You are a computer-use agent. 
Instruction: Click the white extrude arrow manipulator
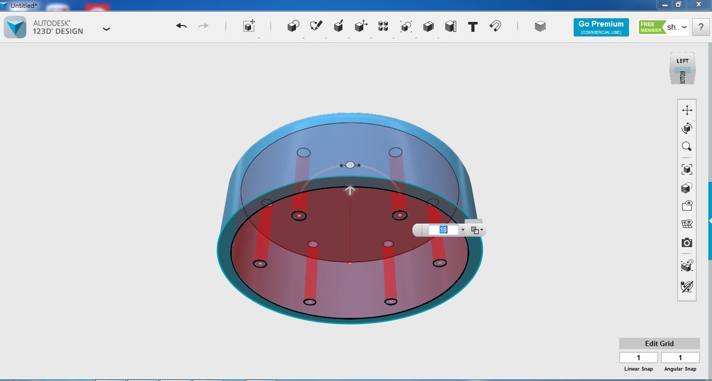(x=350, y=190)
